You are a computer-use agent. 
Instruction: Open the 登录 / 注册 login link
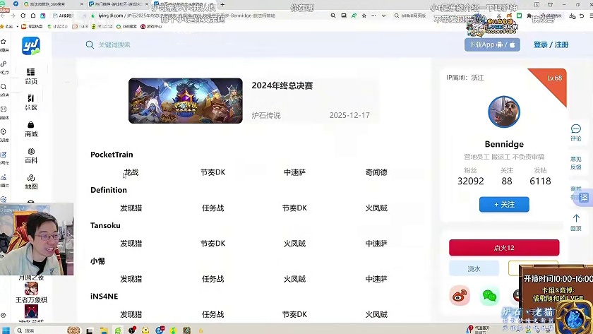[x=551, y=44]
